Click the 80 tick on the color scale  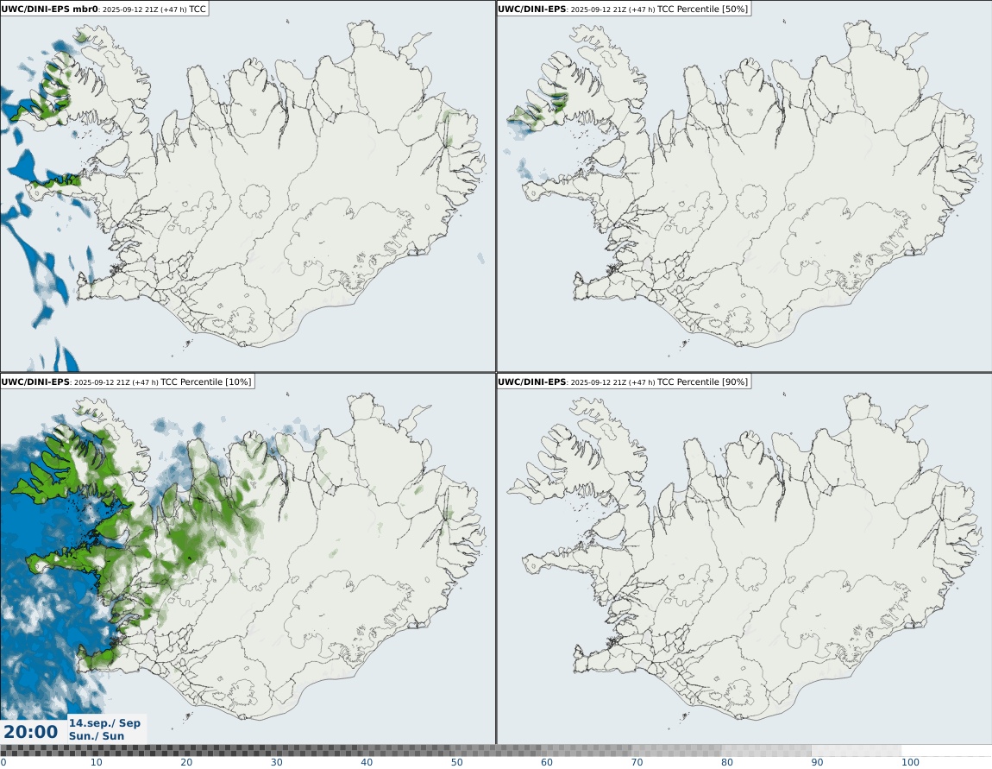727,762
